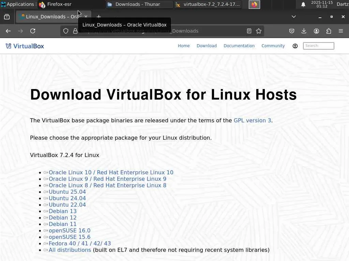Click the Firefox icon in system panel

click(254, 4)
